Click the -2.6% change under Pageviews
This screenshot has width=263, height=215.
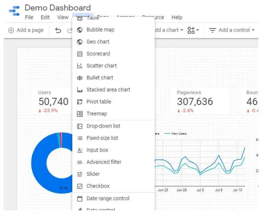point(186,111)
